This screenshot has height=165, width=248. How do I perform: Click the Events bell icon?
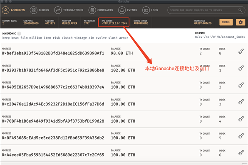[x=122, y=10]
